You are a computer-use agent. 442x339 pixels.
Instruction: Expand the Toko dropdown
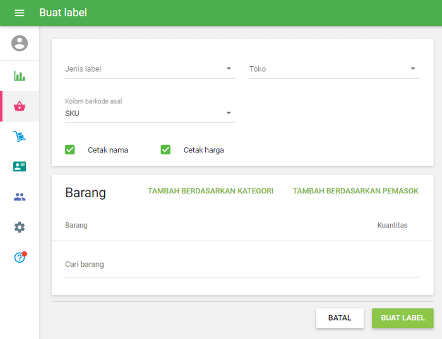[334, 69]
